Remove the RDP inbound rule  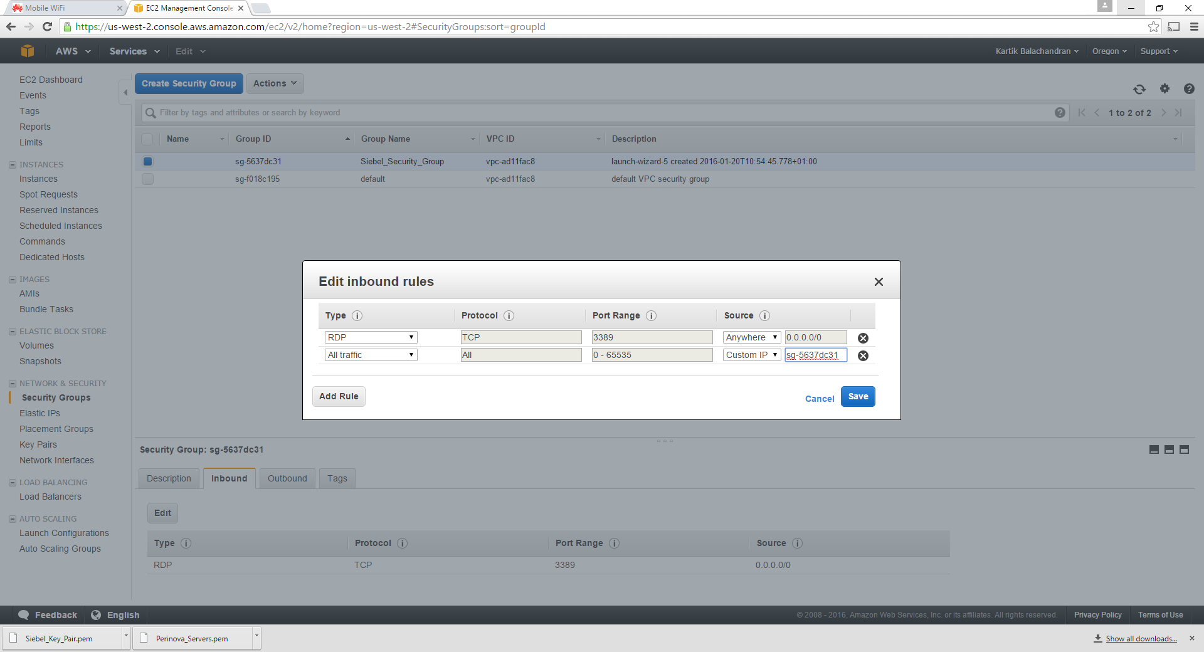click(863, 338)
